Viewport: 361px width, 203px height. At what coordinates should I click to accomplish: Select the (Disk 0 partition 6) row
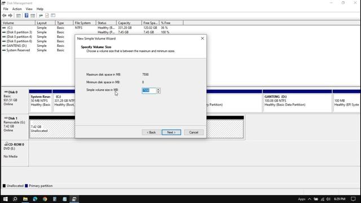coord(38,41)
